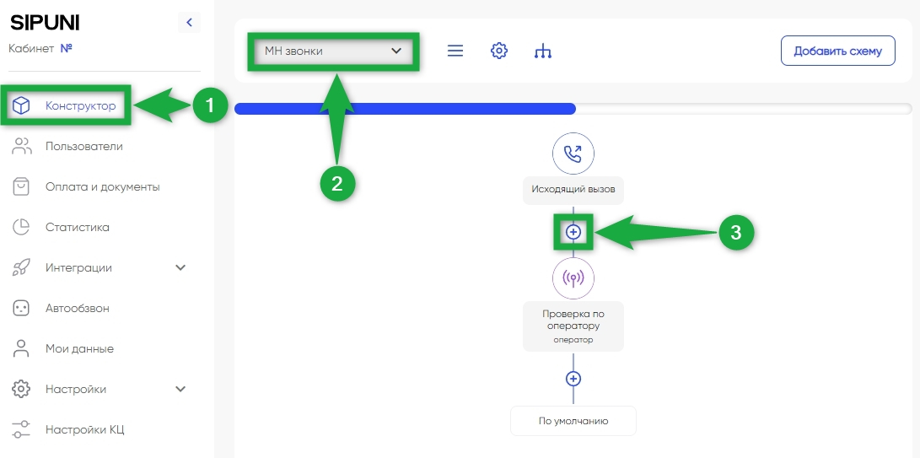
Task: Click the scheme tree structure icon
Action: click(x=543, y=51)
